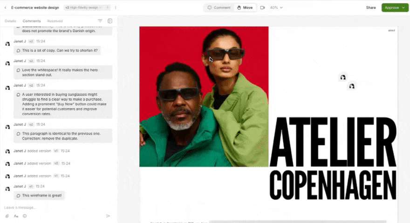Select the comment 'Love the whitespace!'

[x=63, y=72]
